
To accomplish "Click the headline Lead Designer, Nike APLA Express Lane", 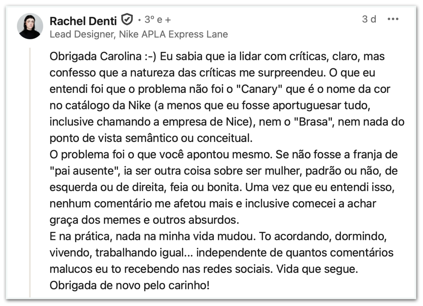I will click(139, 34).
